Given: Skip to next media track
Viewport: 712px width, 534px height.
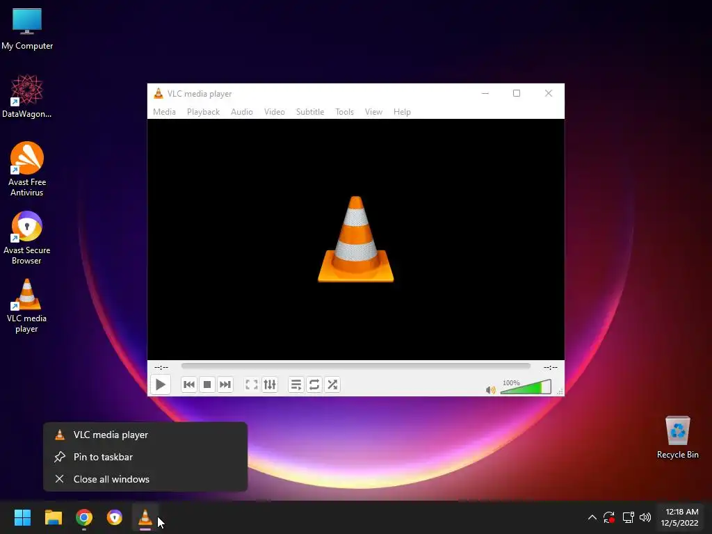Looking at the screenshot, I should tap(225, 385).
